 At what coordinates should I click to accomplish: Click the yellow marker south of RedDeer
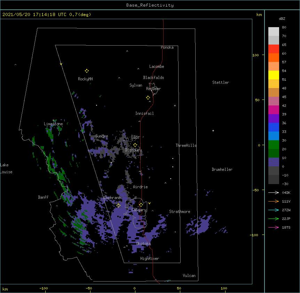pyautogui.click(x=148, y=98)
